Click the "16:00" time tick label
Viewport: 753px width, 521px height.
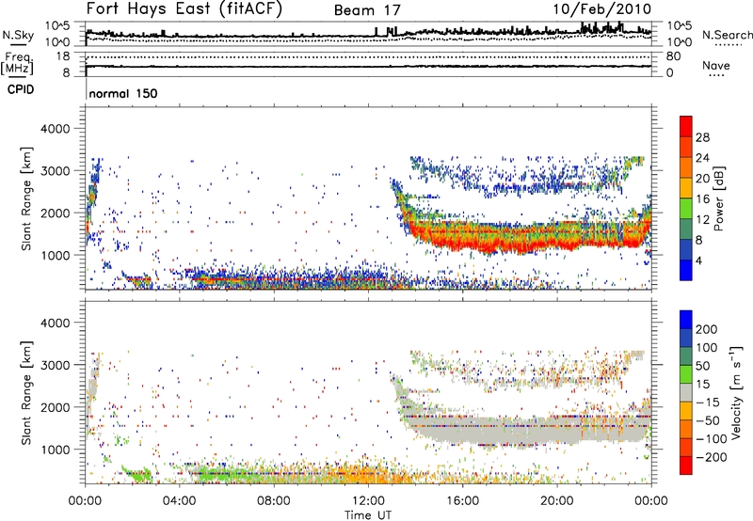point(462,501)
